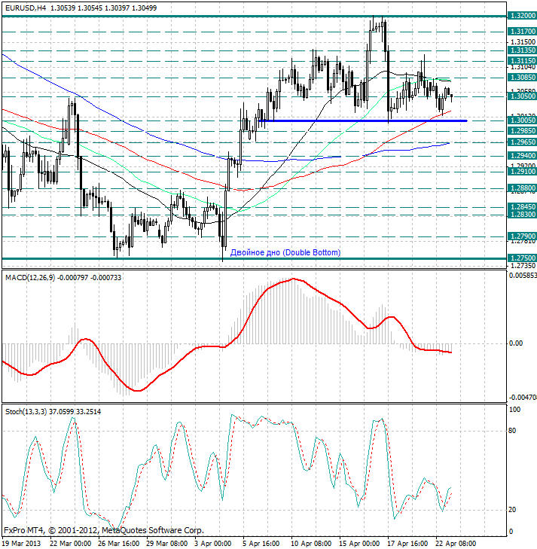Image resolution: width=537 pixels, height=549 pixels.
Task: Select the 1.28800 price level label
Action: point(522,188)
